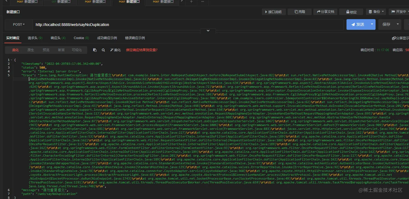Image resolution: width=409 pixels, height=199 pixels.
Task: Add a new request tab with plus
Action: 191,2
